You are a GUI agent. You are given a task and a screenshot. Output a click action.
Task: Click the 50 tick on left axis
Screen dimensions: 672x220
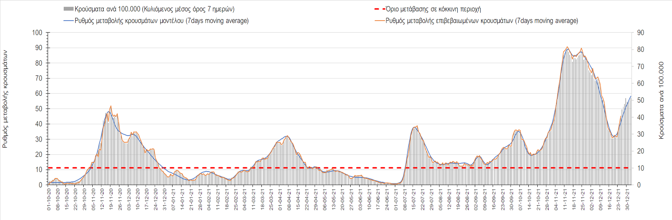pos(39,109)
